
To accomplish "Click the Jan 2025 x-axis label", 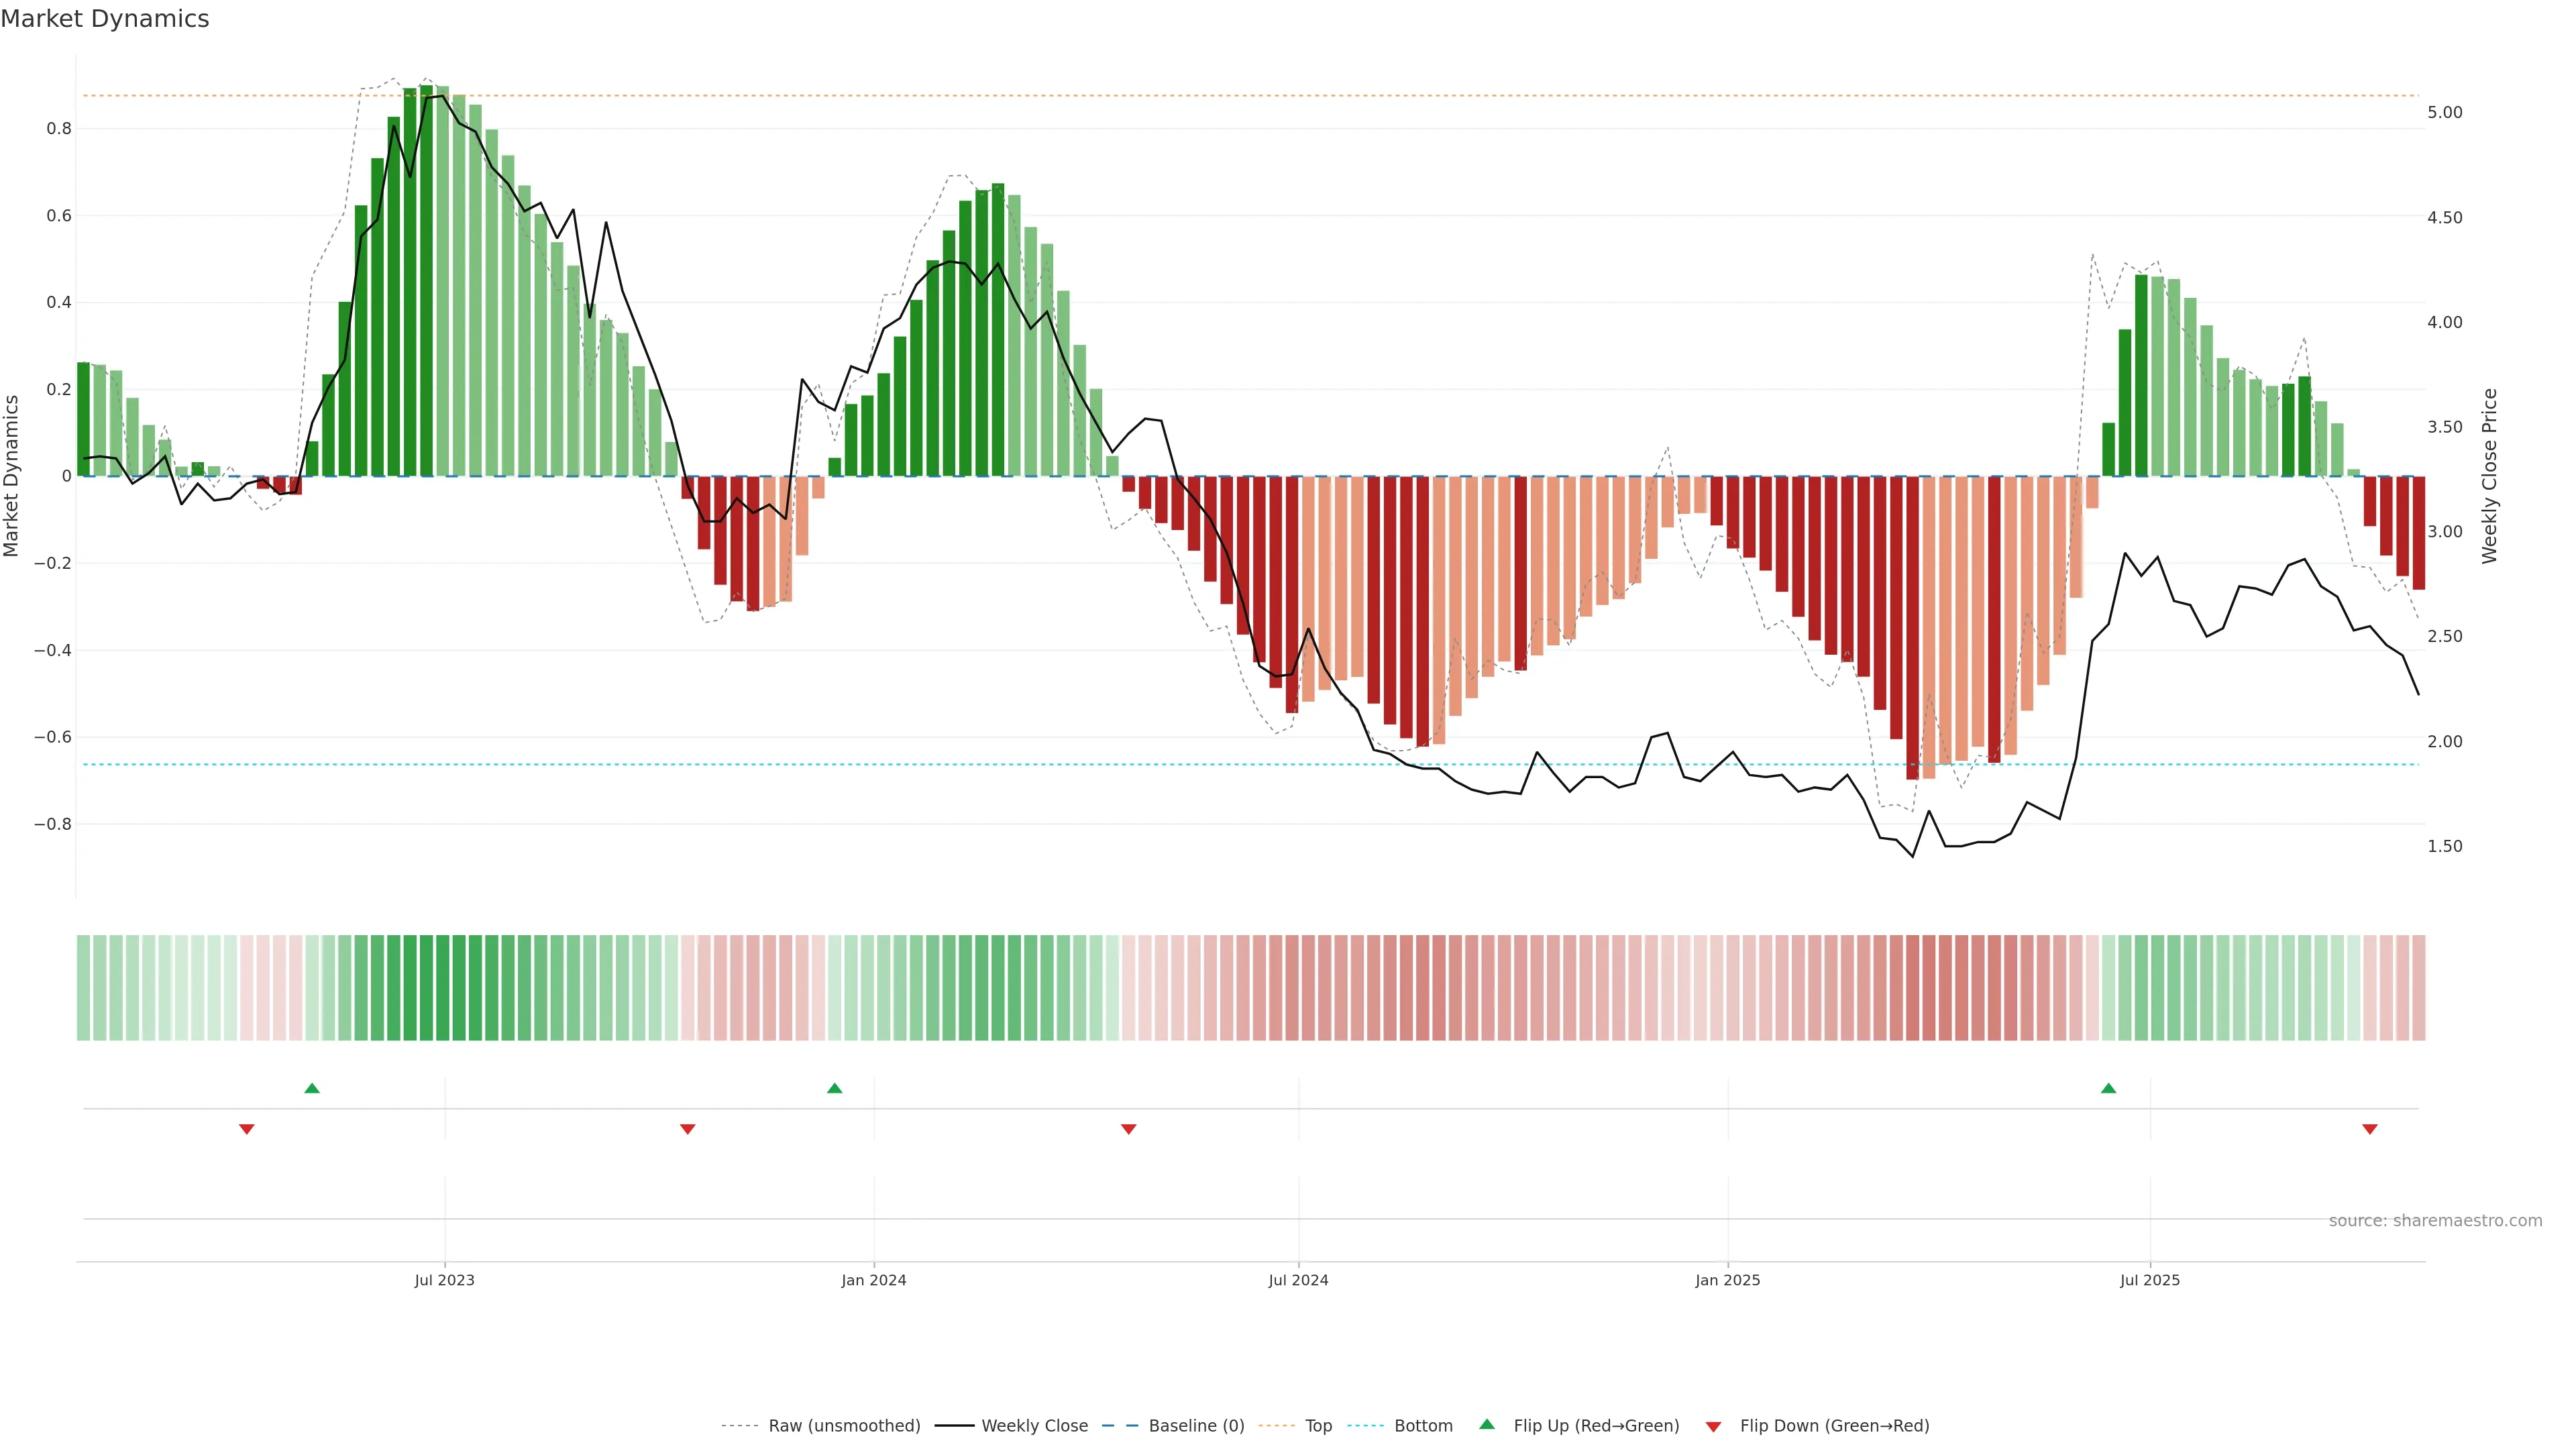I will (1727, 1280).
